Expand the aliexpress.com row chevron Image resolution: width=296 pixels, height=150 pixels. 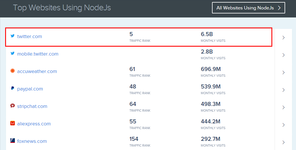pyautogui.click(x=283, y=125)
